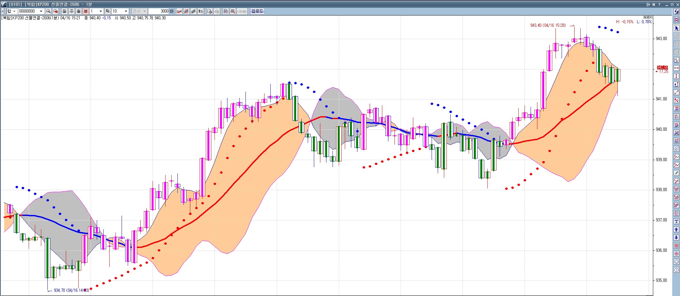Select the vertical line drawing tool

coord(676,76)
